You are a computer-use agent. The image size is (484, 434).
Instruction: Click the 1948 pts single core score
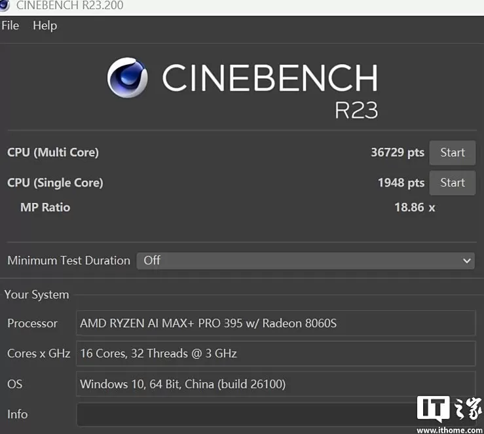pyautogui.click(x=401, y=183)
